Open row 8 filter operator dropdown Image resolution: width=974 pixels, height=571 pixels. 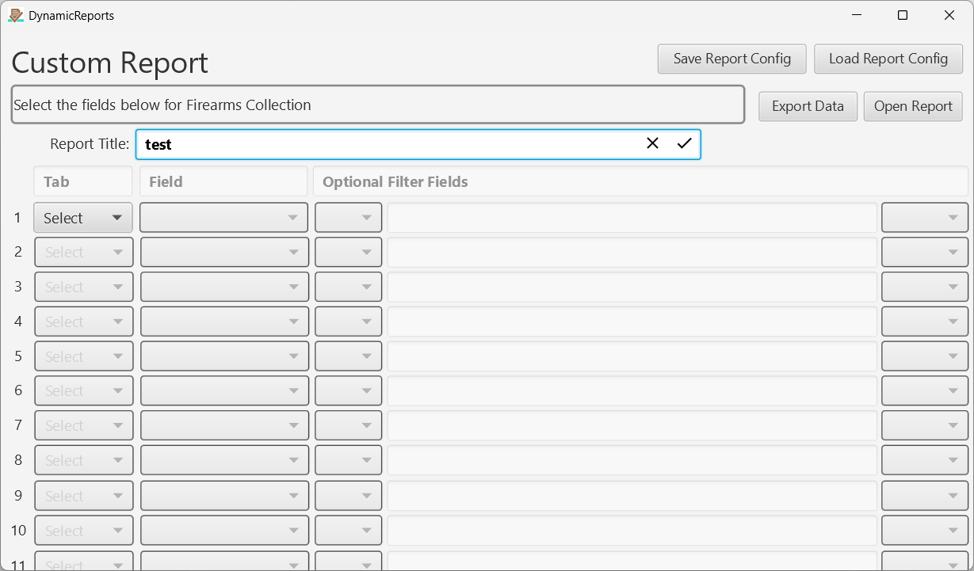[348, 460]
